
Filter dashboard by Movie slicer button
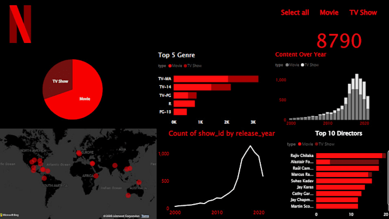click(329, 13)
